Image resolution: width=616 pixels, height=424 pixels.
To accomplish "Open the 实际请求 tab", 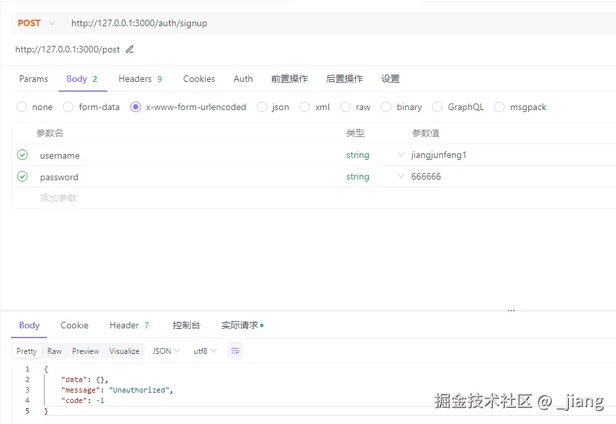I will [x=242, y=325].
